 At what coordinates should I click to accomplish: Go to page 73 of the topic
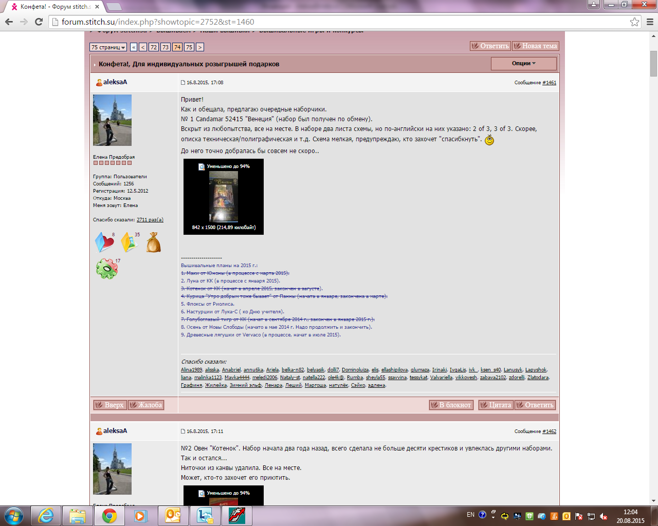pyautogui.click(x=165, y=47)
